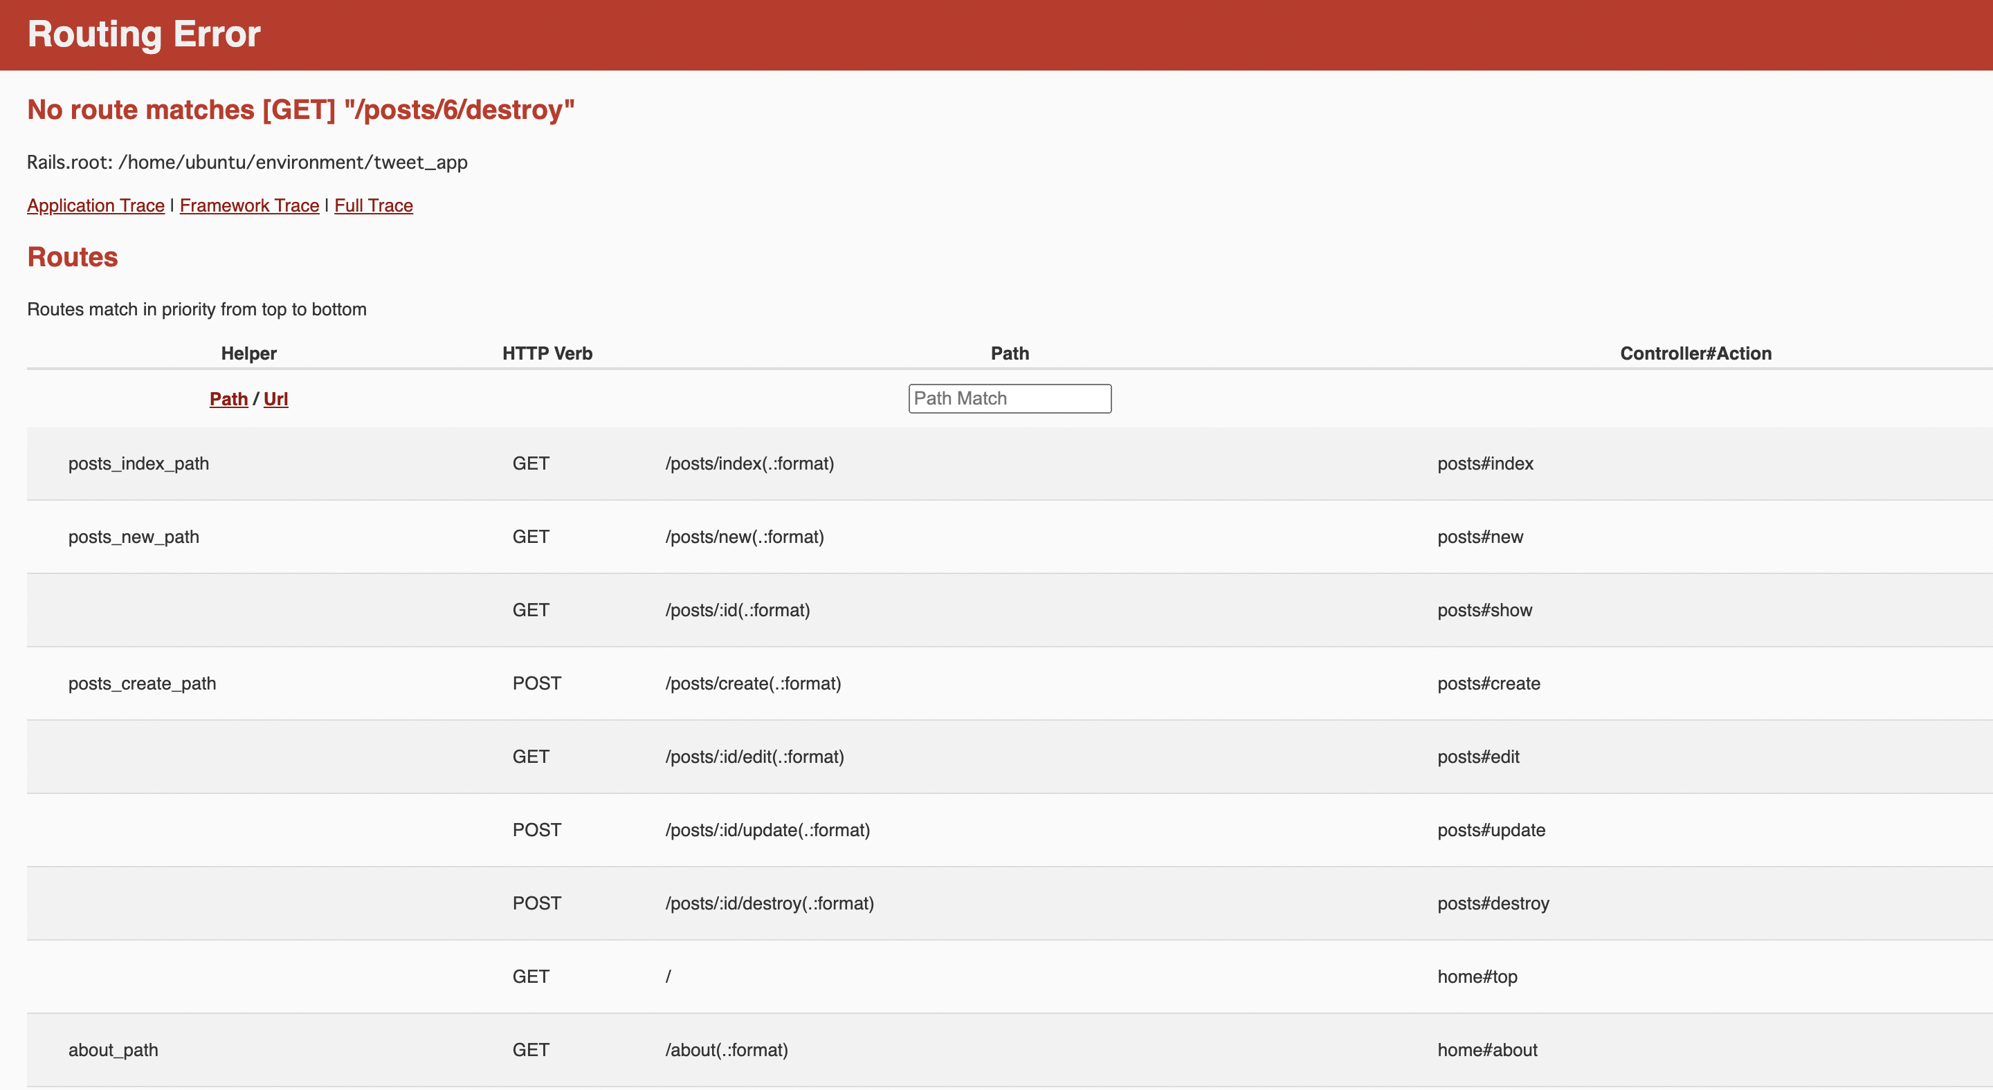Click the /posts/:id/destroy(.:format) path cell
Screen dimensions: 1993x1090
pyautogui.click(x=770, y=904)
